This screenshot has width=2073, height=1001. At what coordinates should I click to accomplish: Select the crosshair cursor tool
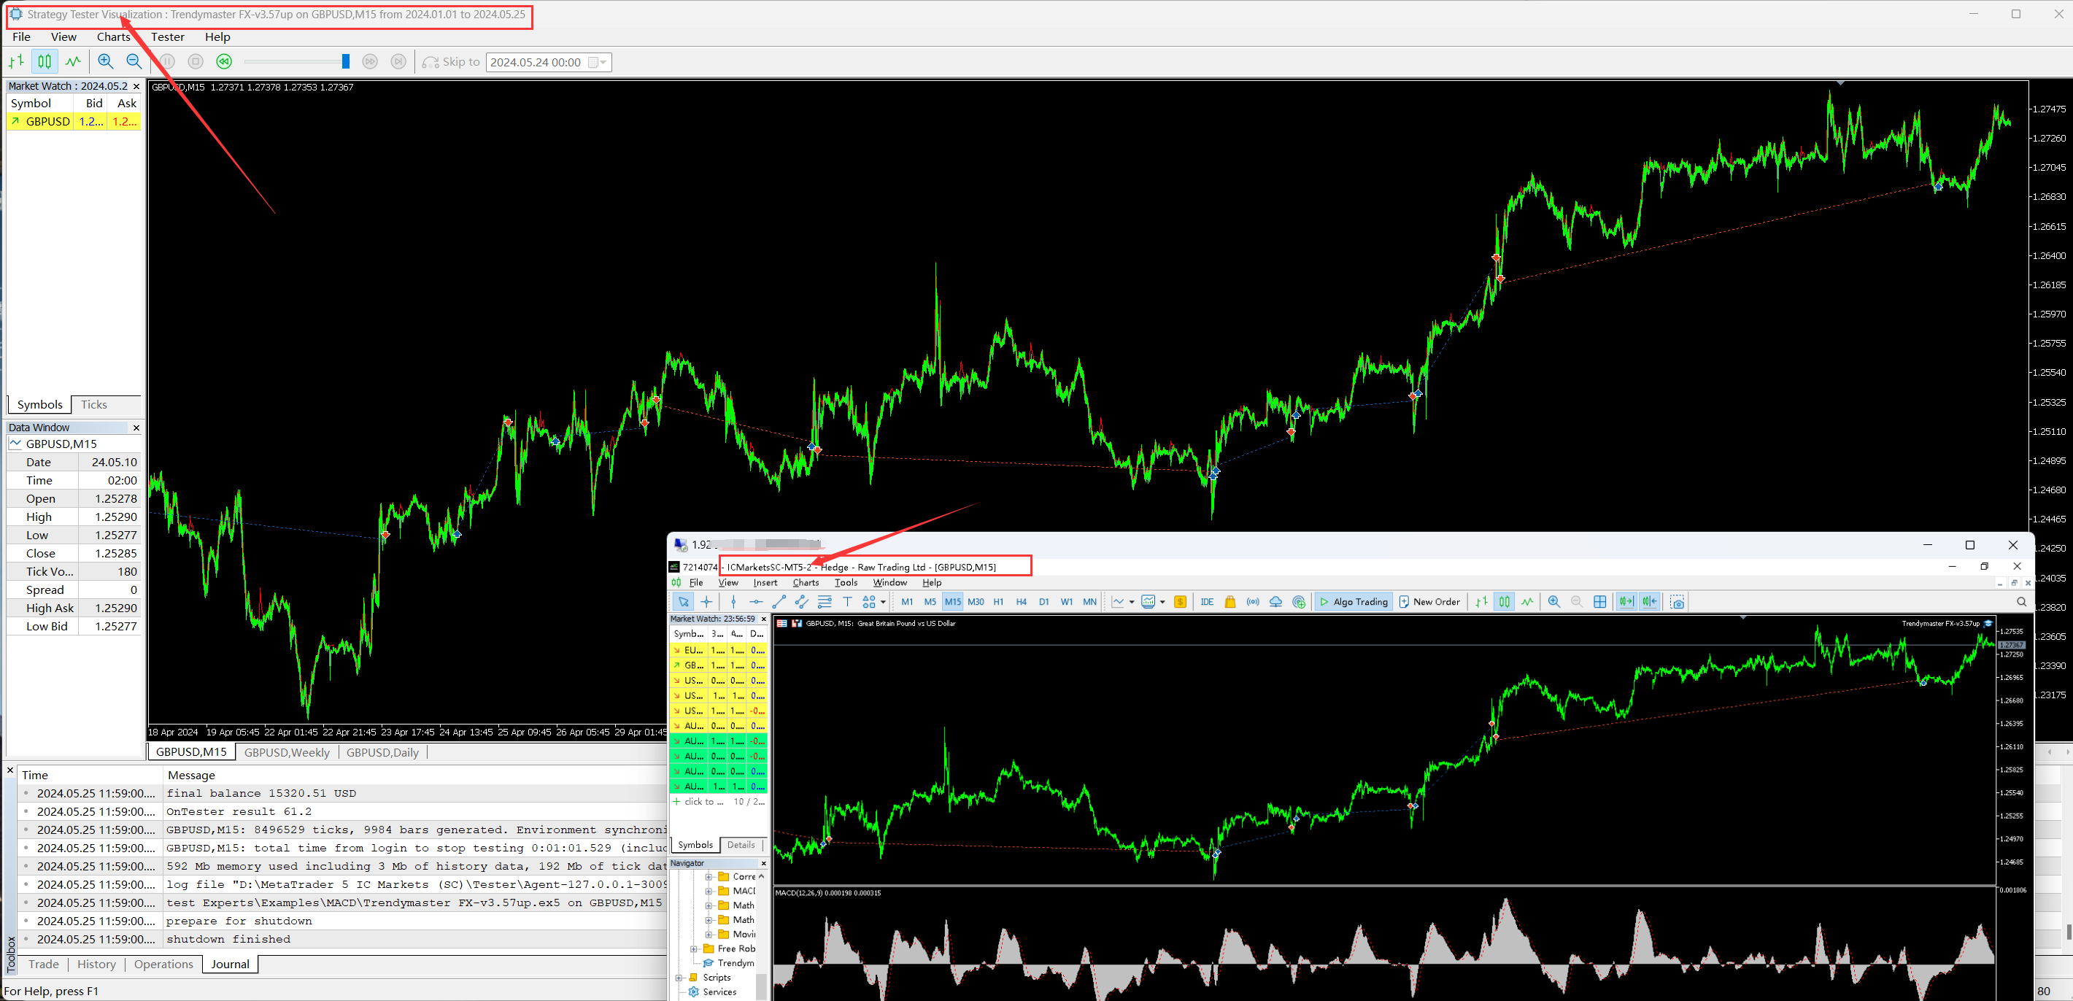click(x=706, y=602)
